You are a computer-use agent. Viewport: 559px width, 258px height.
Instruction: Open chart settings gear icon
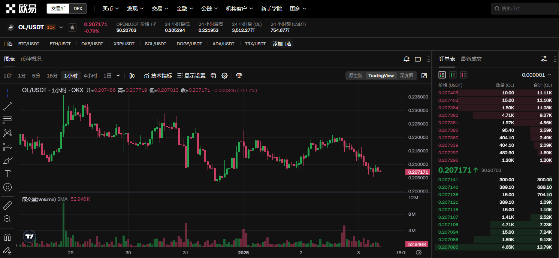pos(224,76)
